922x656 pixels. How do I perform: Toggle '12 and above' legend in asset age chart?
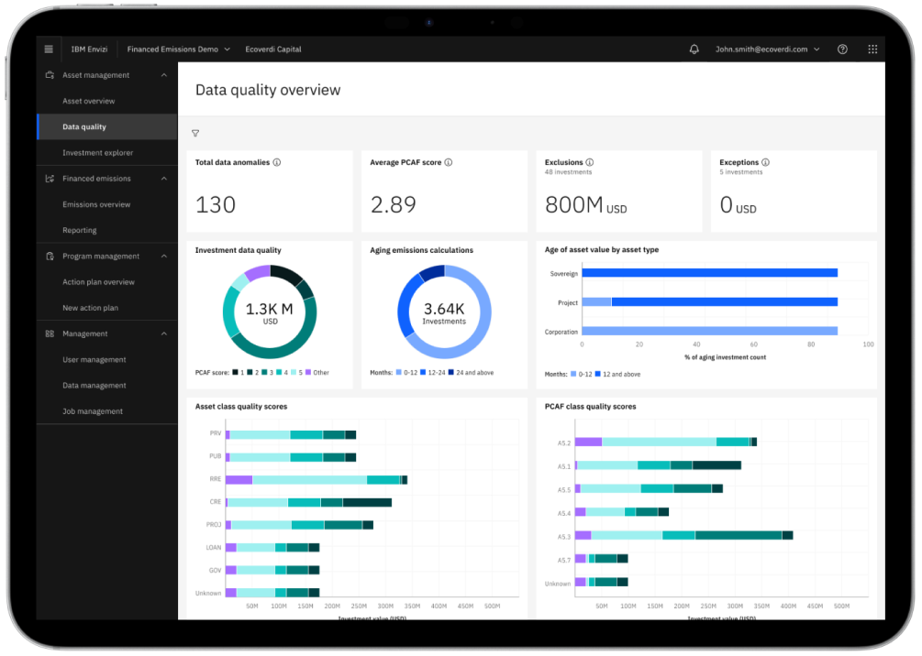(617, 374)
